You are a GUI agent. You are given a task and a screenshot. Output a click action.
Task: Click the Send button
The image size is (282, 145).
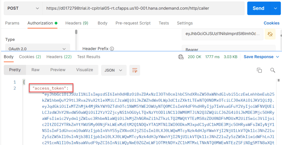coord(258,8)
